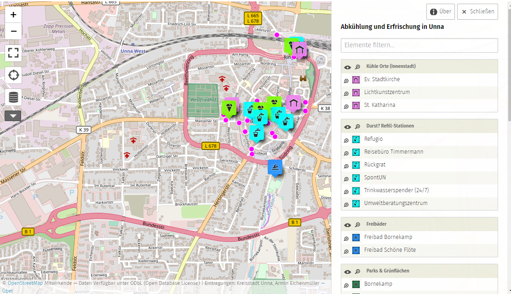Click magnifier beside Bornekamp park entry
511x294 pixels.
click(x=346, y=286)
